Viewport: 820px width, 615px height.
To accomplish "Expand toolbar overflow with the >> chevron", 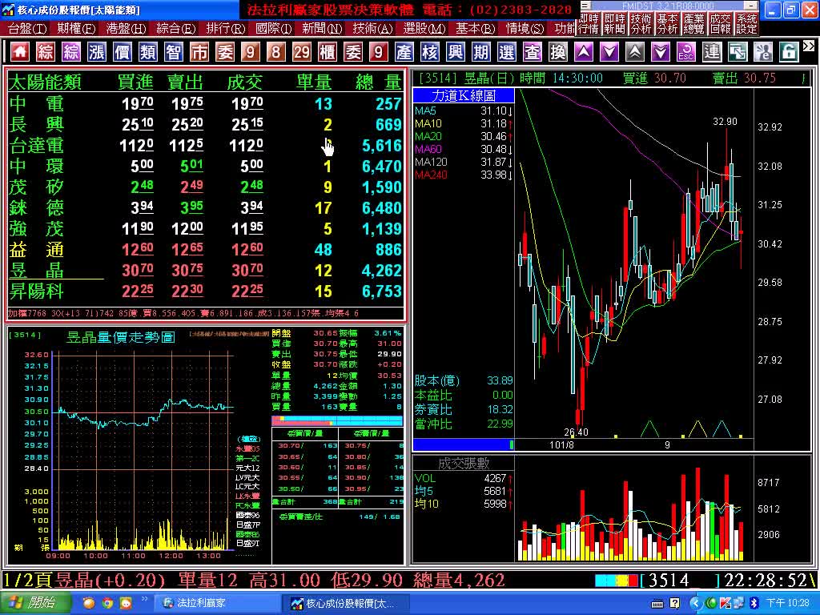I will 809,46.
